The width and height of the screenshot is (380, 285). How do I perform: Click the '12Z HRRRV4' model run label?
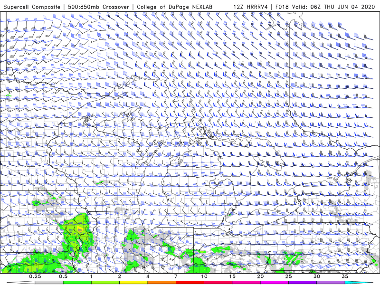(x=251, y=7)
